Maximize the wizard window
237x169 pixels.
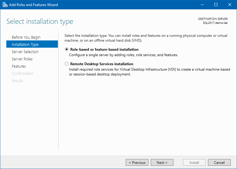click(216, 5)
